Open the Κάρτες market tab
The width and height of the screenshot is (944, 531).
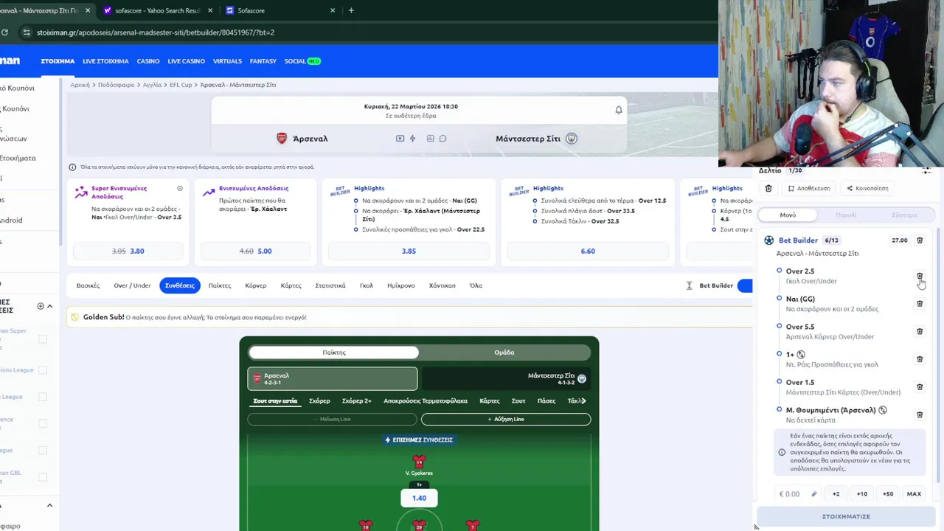[291, 285]
